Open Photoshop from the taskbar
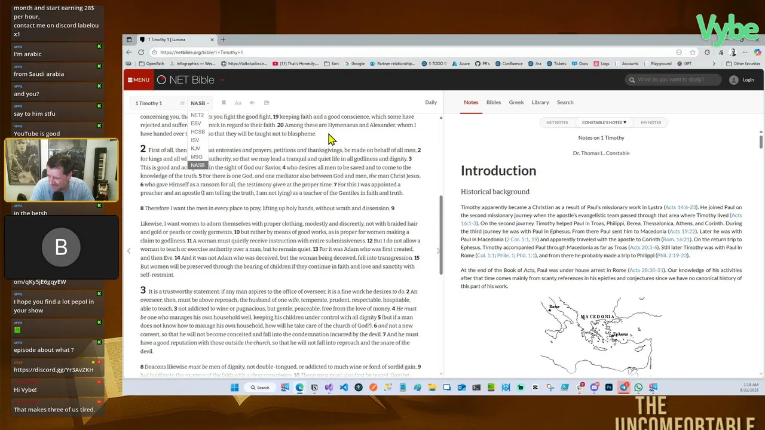This screenshot has height=430, width=765. (609, 387)
